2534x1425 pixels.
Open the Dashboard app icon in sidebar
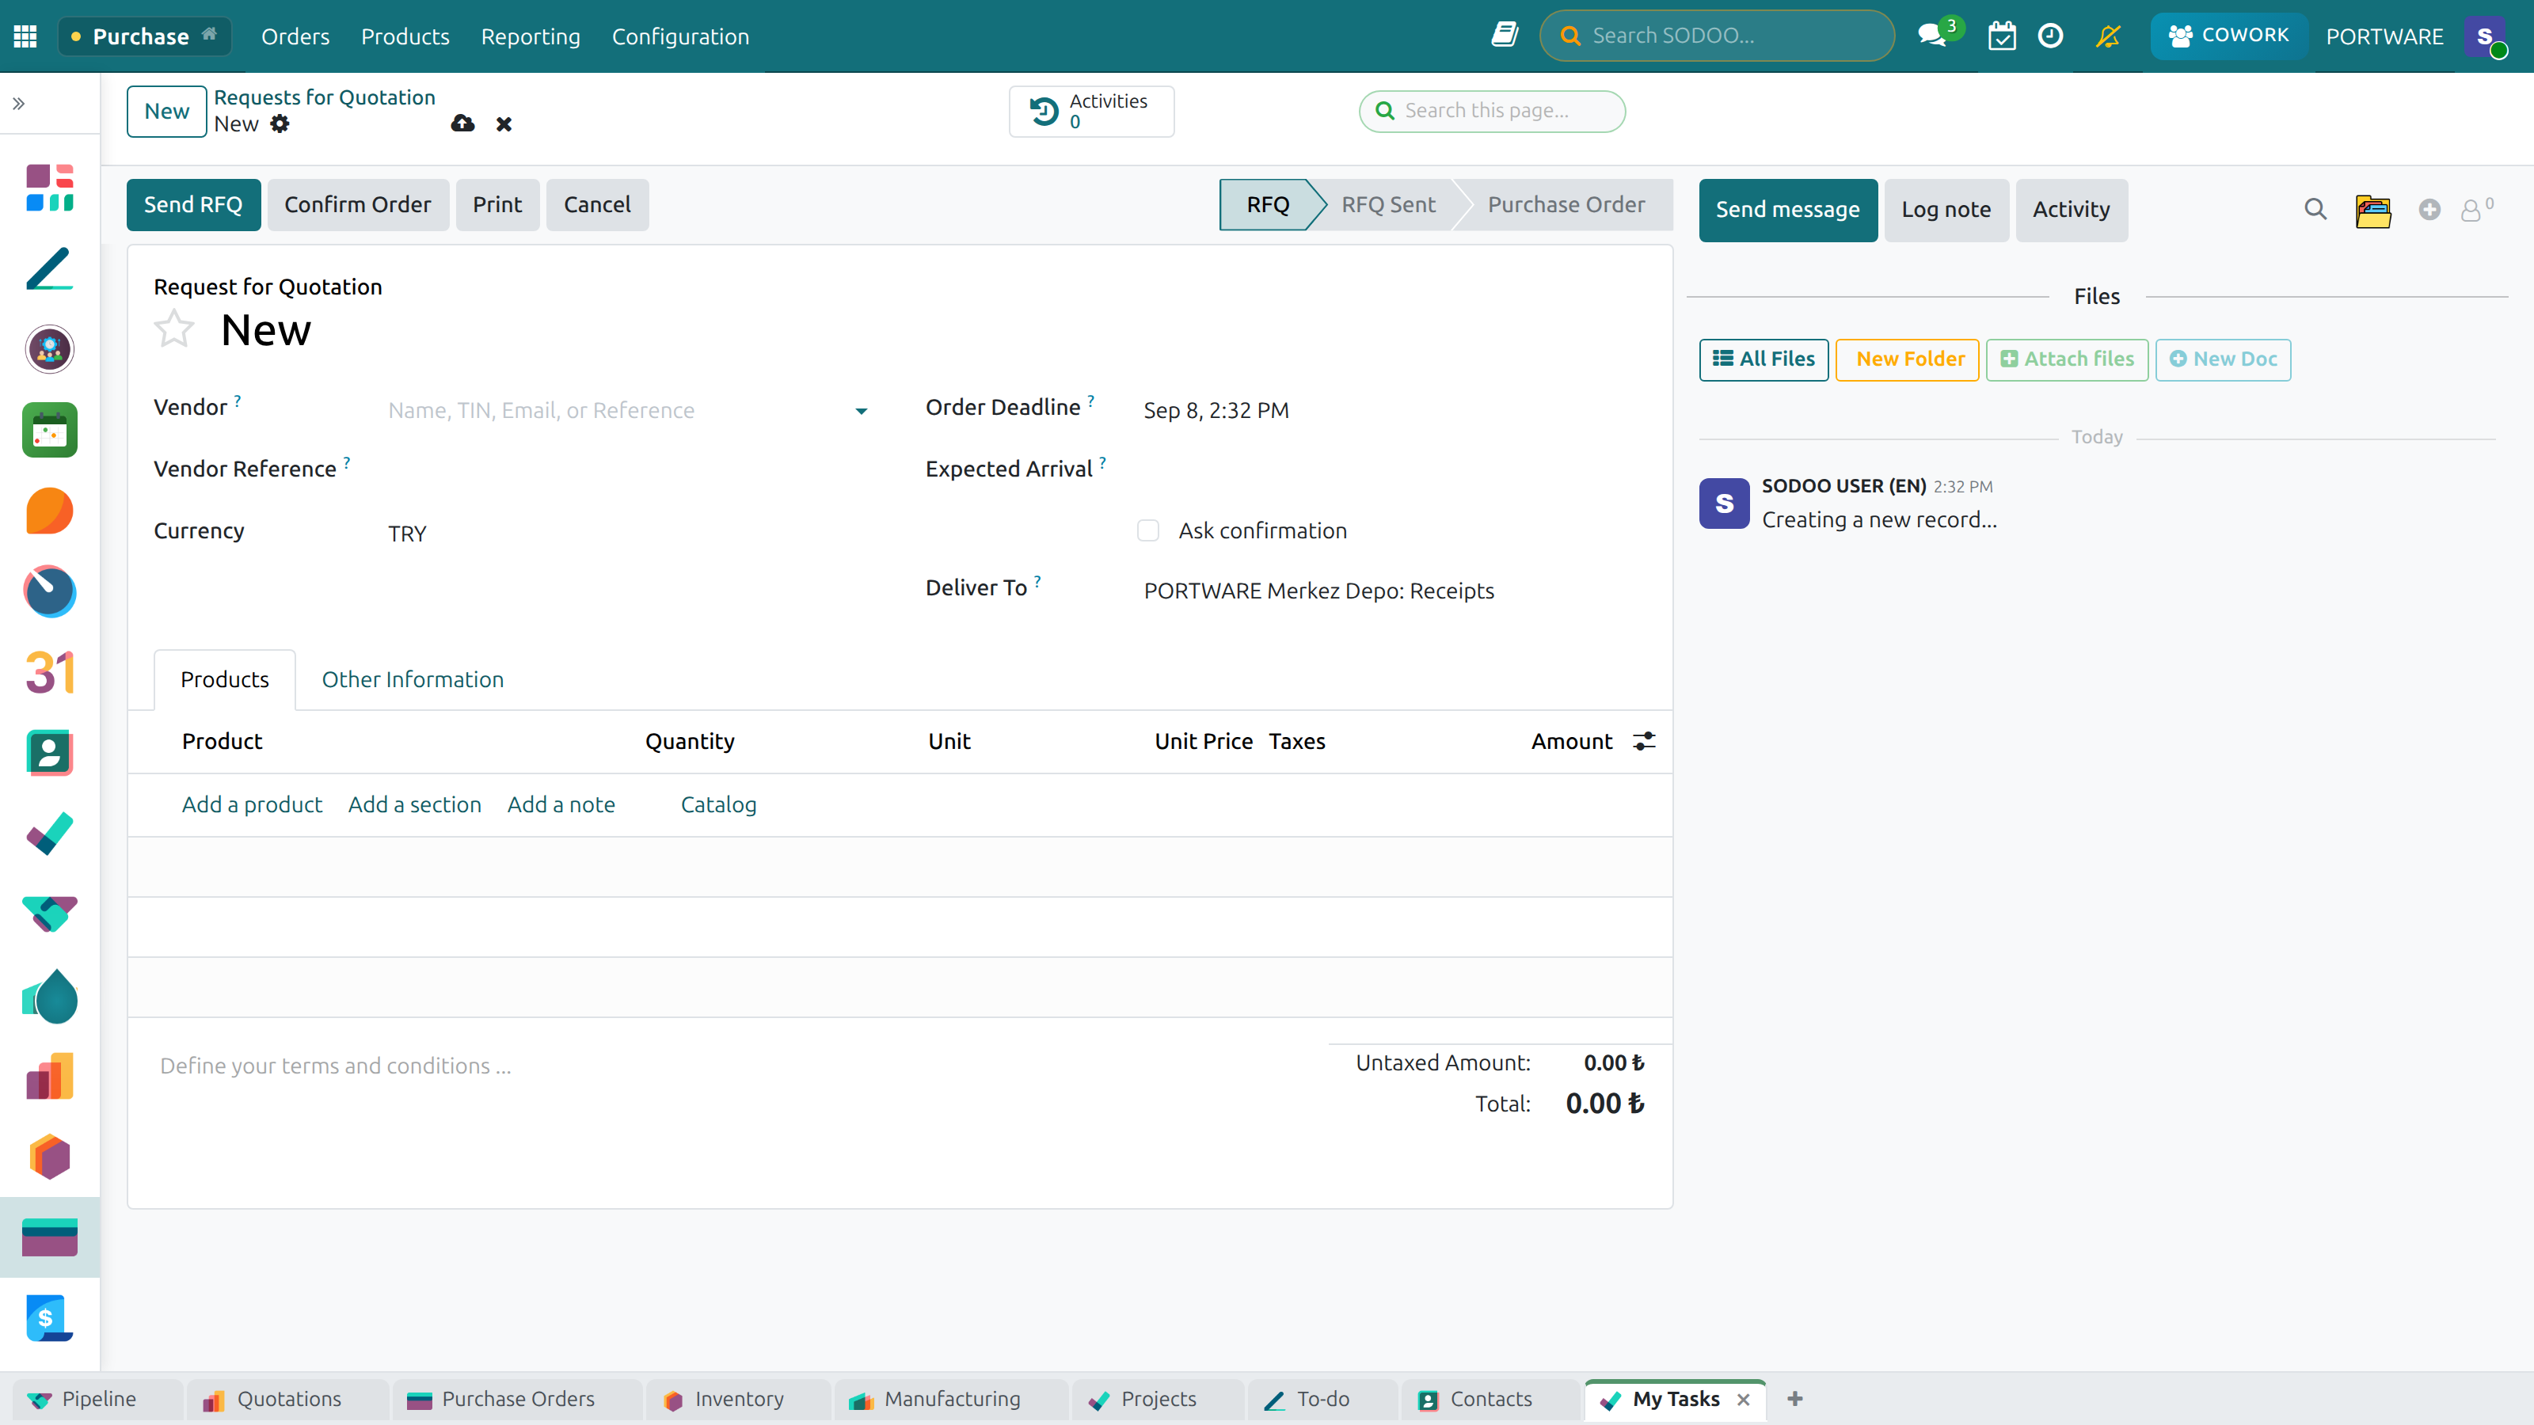(x=49, y=188)
